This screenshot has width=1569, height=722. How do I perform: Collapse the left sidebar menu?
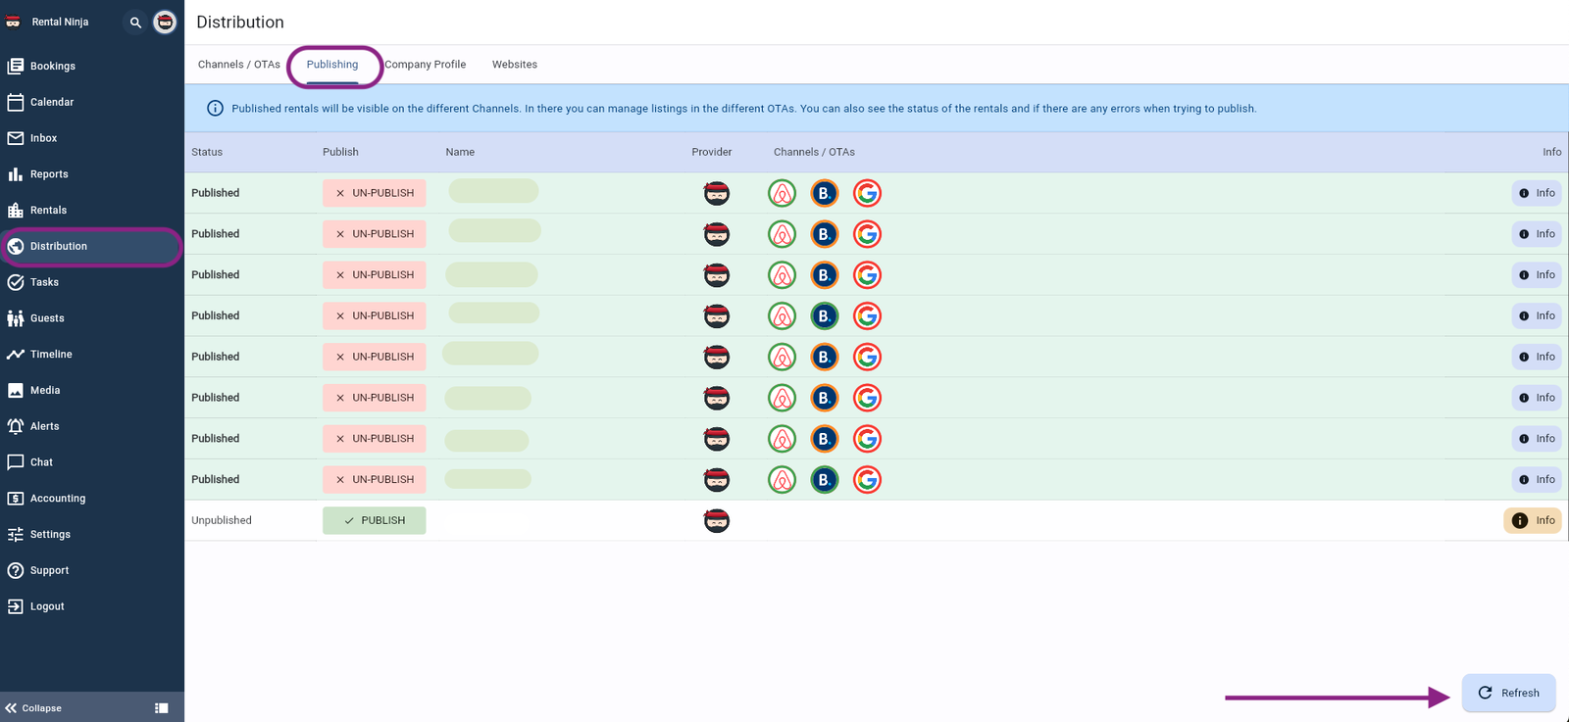[x=33, y=707]
